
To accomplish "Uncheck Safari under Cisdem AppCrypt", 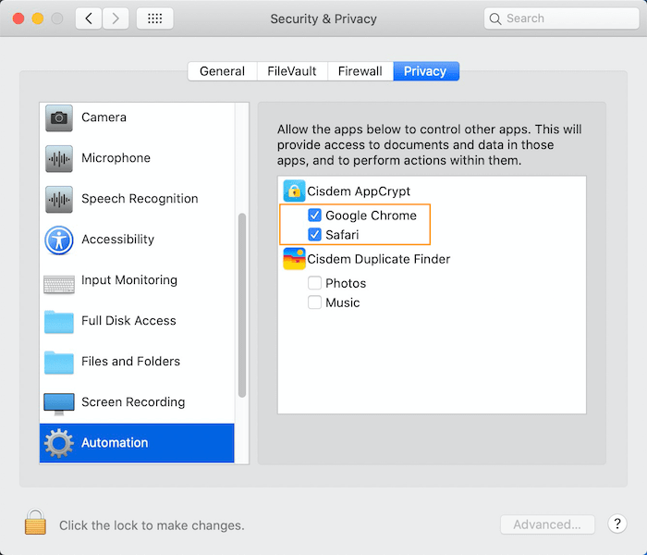I will pos(314,235).
